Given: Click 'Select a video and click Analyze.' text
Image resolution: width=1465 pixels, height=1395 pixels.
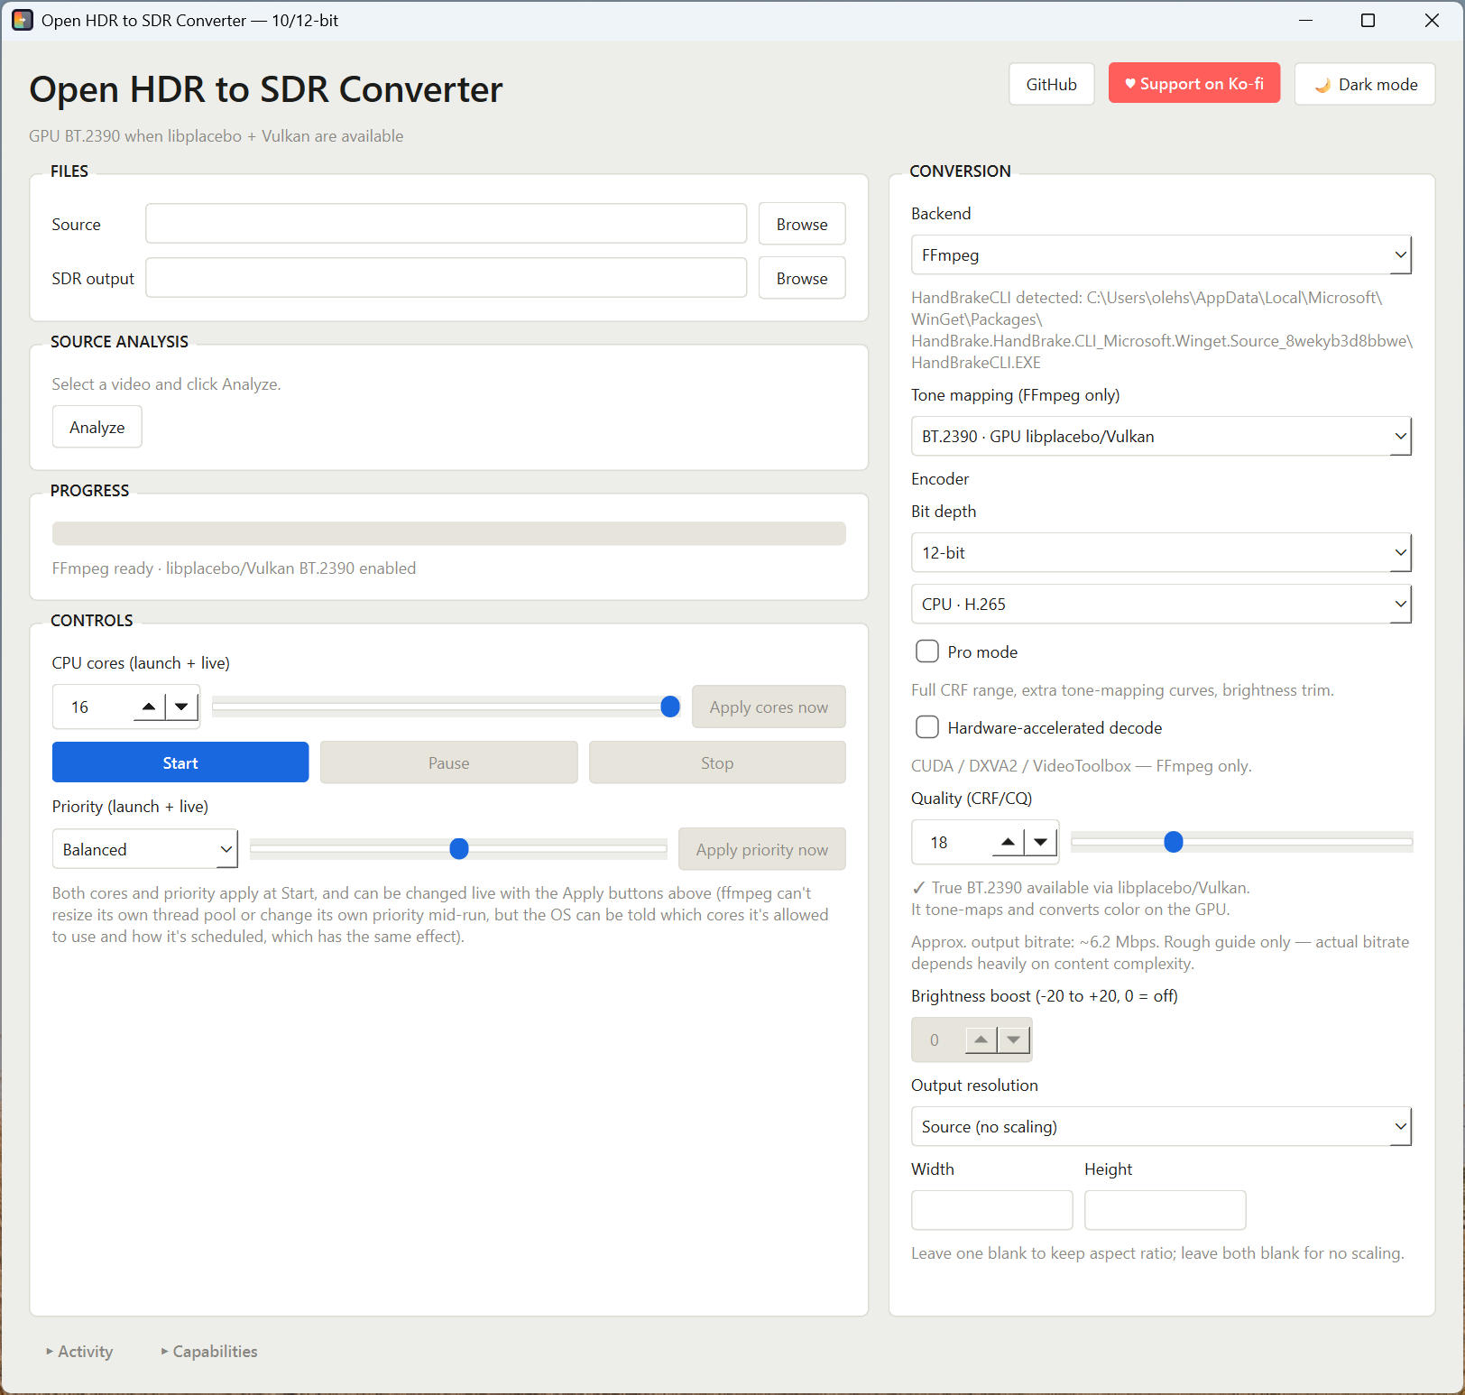Looking at the screenshot, I should (166, 384).
